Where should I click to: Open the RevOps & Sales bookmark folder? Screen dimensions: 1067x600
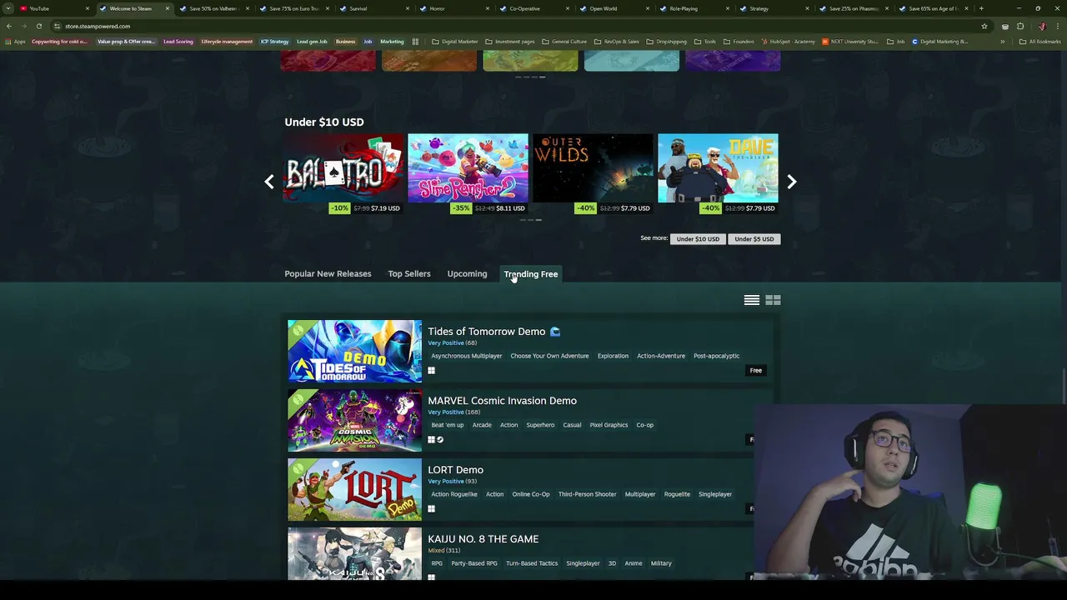coord(617,42)
